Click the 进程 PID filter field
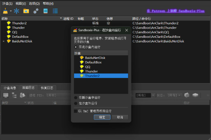Viewport: 211px width, 140px height. pyautogui.click(x=58, y=95)
